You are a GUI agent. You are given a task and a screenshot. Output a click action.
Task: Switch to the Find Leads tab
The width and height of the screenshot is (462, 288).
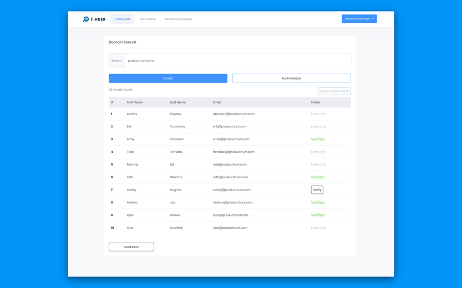(122, 19)
